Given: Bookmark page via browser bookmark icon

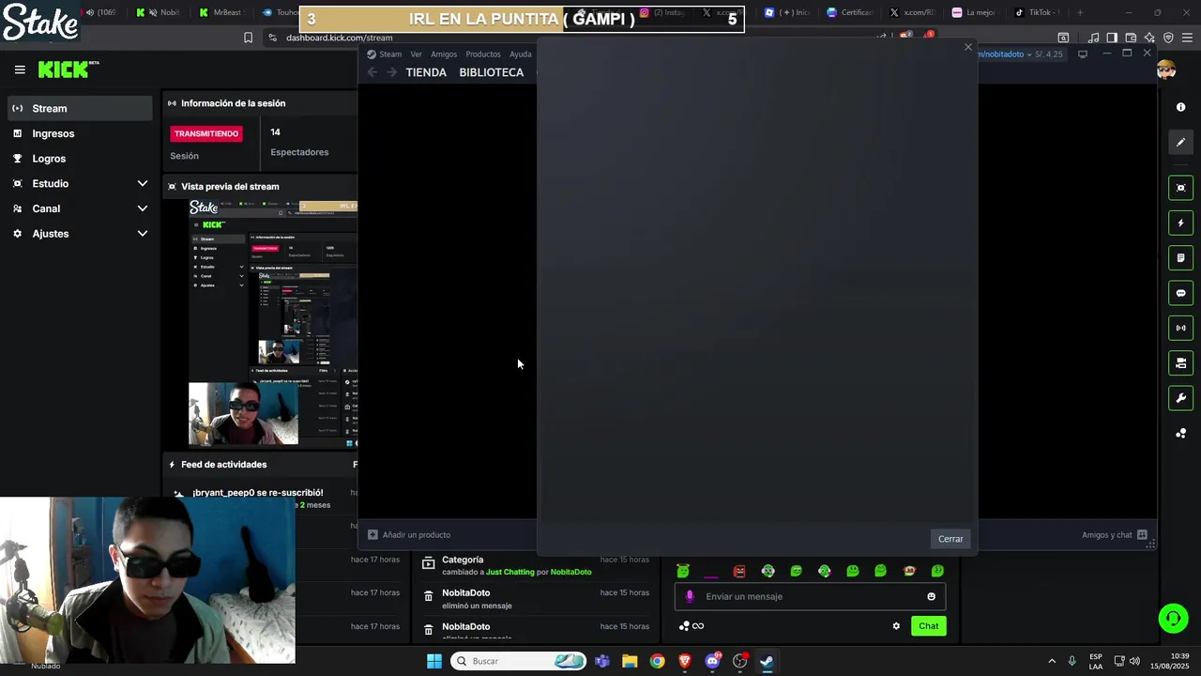Looking at the screenshot, I should (248, 38).
